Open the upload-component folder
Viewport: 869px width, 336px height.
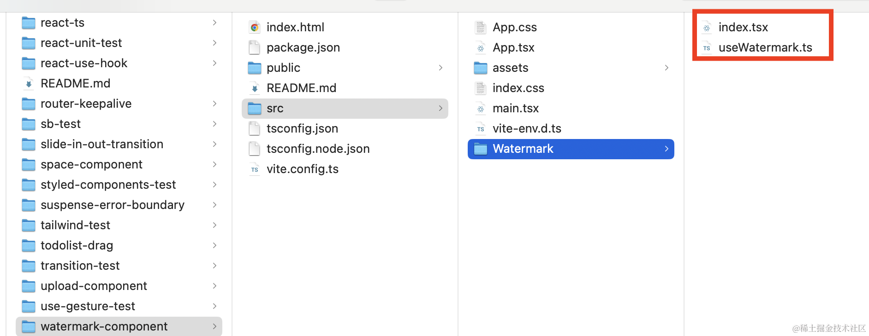[119, 286]
